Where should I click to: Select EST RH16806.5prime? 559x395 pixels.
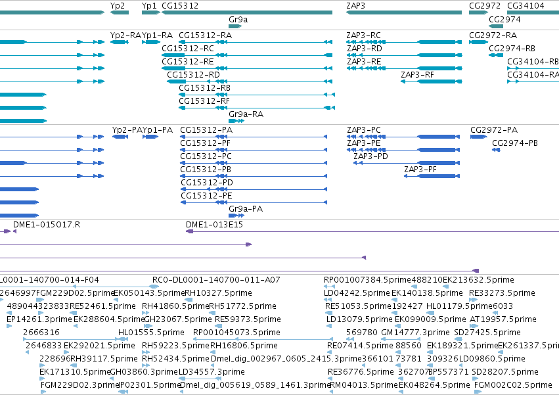(x=244, y=346)
